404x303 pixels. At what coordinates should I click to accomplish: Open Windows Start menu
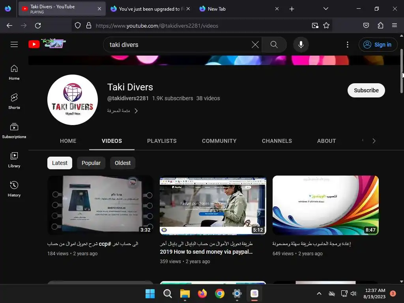pyautogui.click(x=150, y=294)
